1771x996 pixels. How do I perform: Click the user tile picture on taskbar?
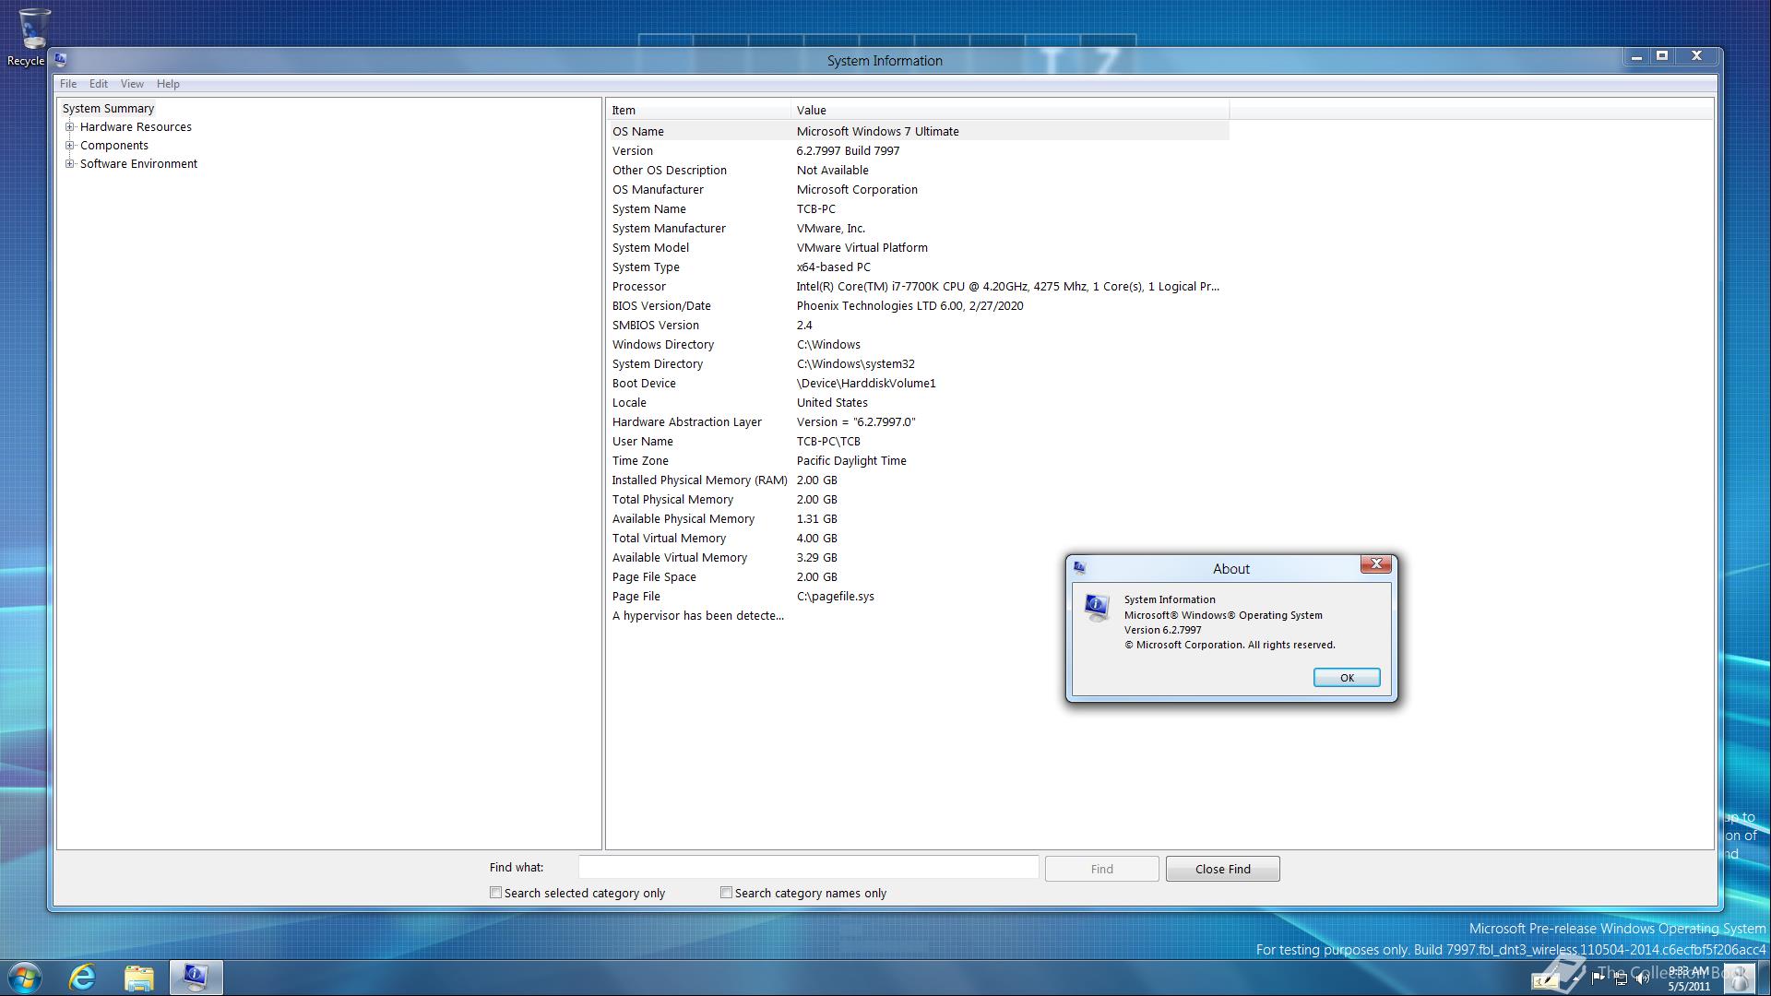tap(1738, 978)
